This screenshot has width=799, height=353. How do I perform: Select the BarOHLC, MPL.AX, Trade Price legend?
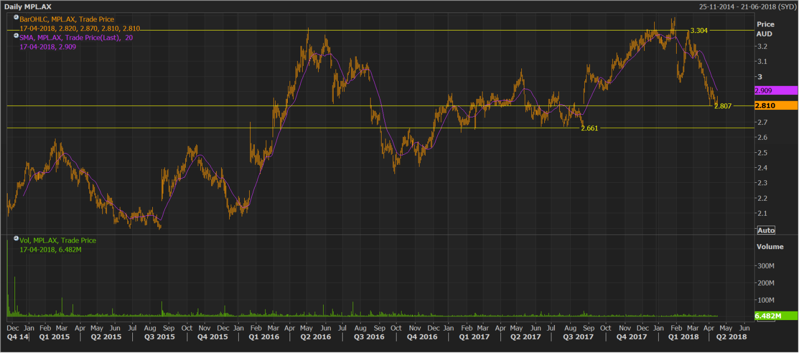(67, 19)
